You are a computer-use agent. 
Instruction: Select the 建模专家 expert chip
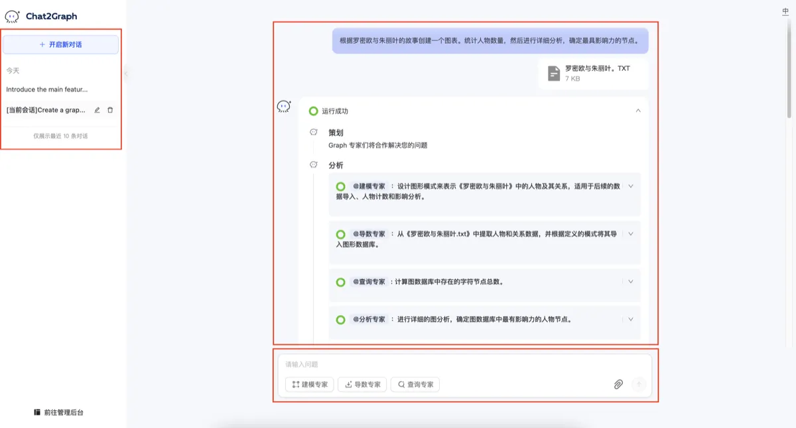(x=310, y=384)
